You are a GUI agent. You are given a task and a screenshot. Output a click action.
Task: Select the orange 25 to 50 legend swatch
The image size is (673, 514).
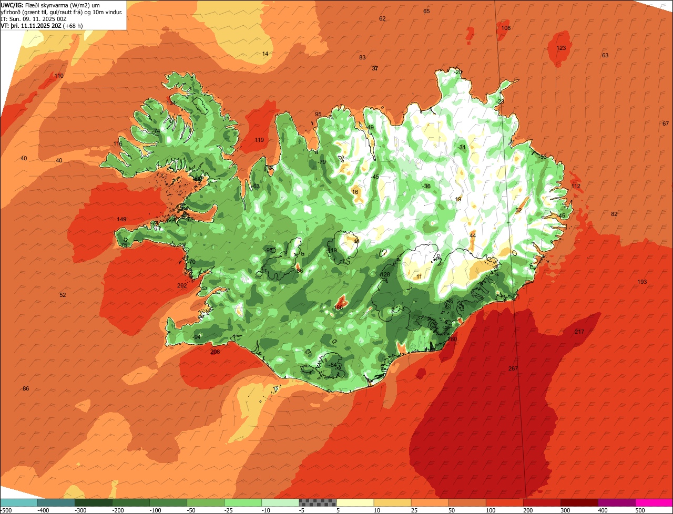[x=430, y=503]
